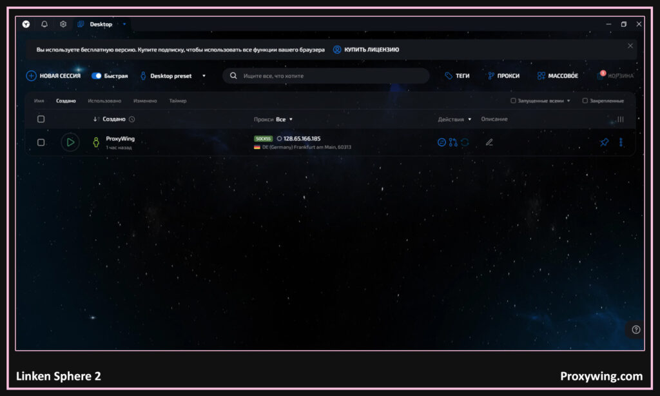Pin the ProxyWing session

(604, 143)
